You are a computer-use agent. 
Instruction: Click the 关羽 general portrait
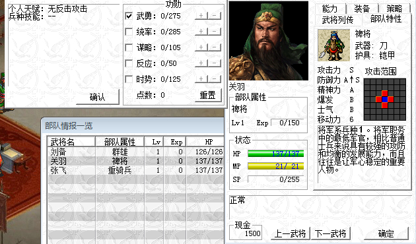click(269, 41)
